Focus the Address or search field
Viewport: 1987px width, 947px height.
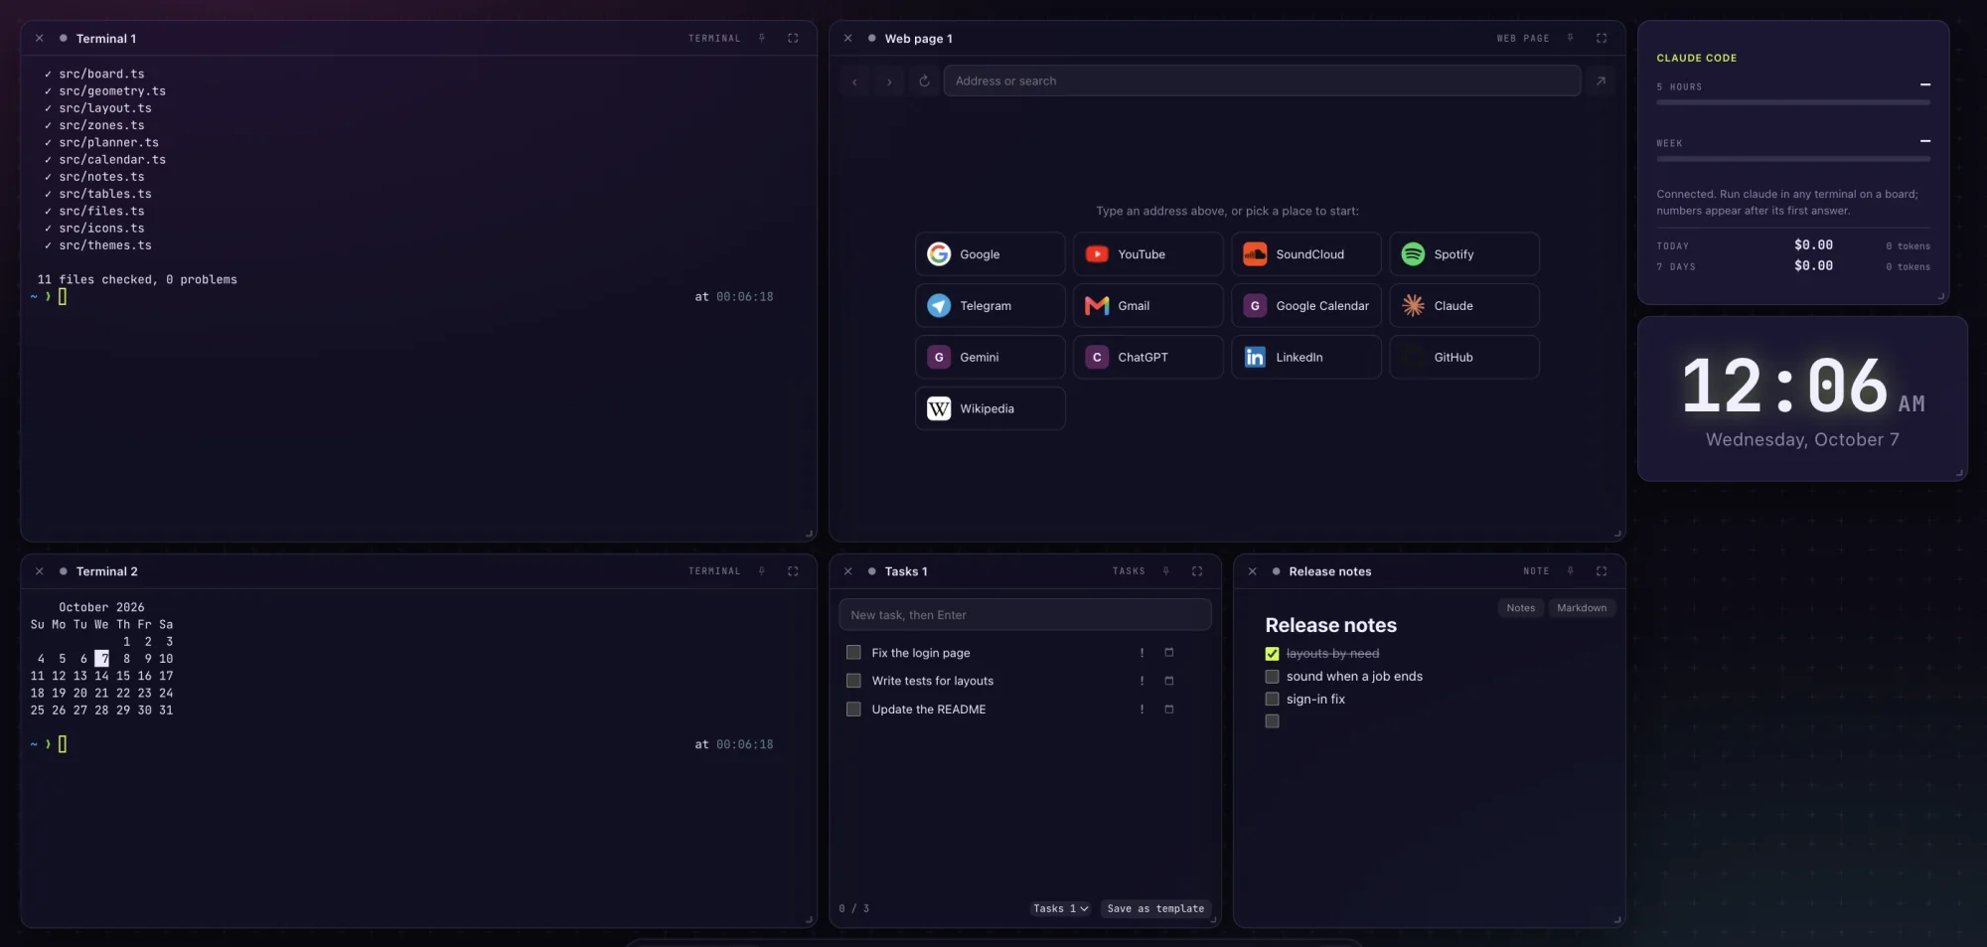tap(1262, 81)
